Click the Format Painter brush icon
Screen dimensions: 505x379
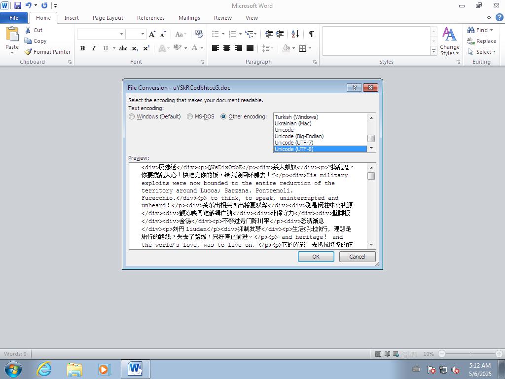pos(28,52)
